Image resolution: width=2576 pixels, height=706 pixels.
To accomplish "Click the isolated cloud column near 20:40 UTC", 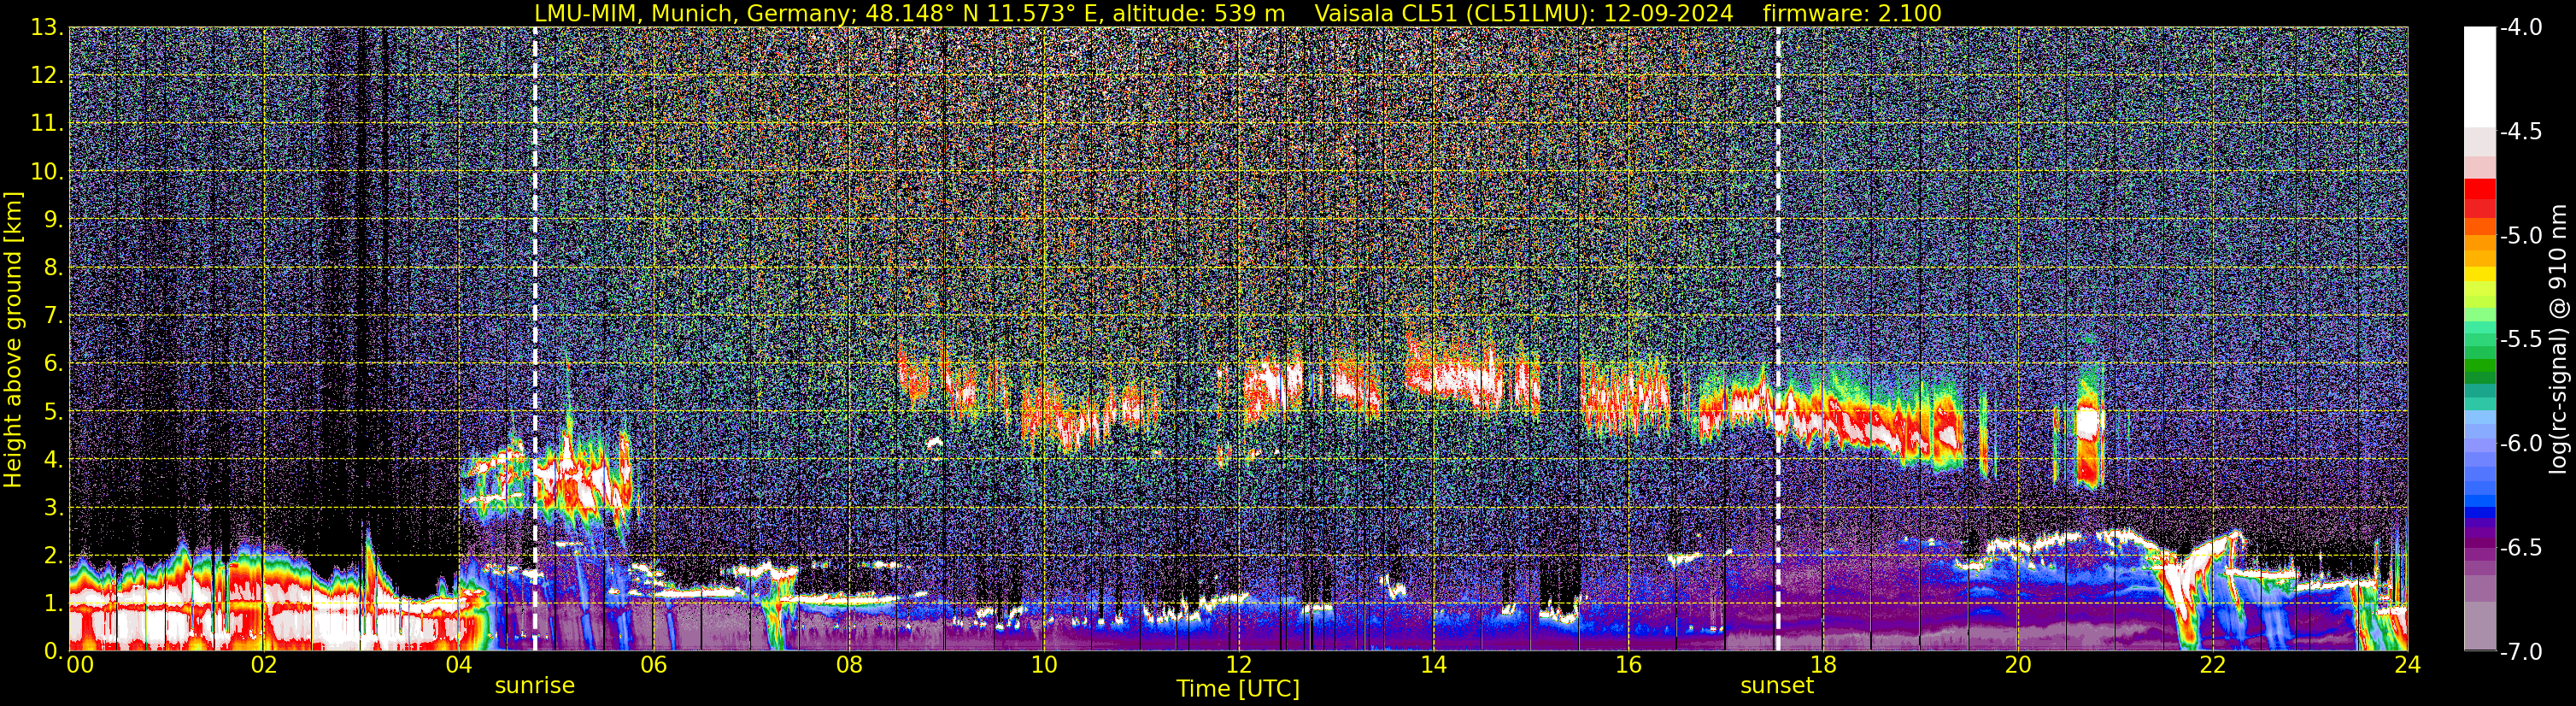I will (2090, 428).
